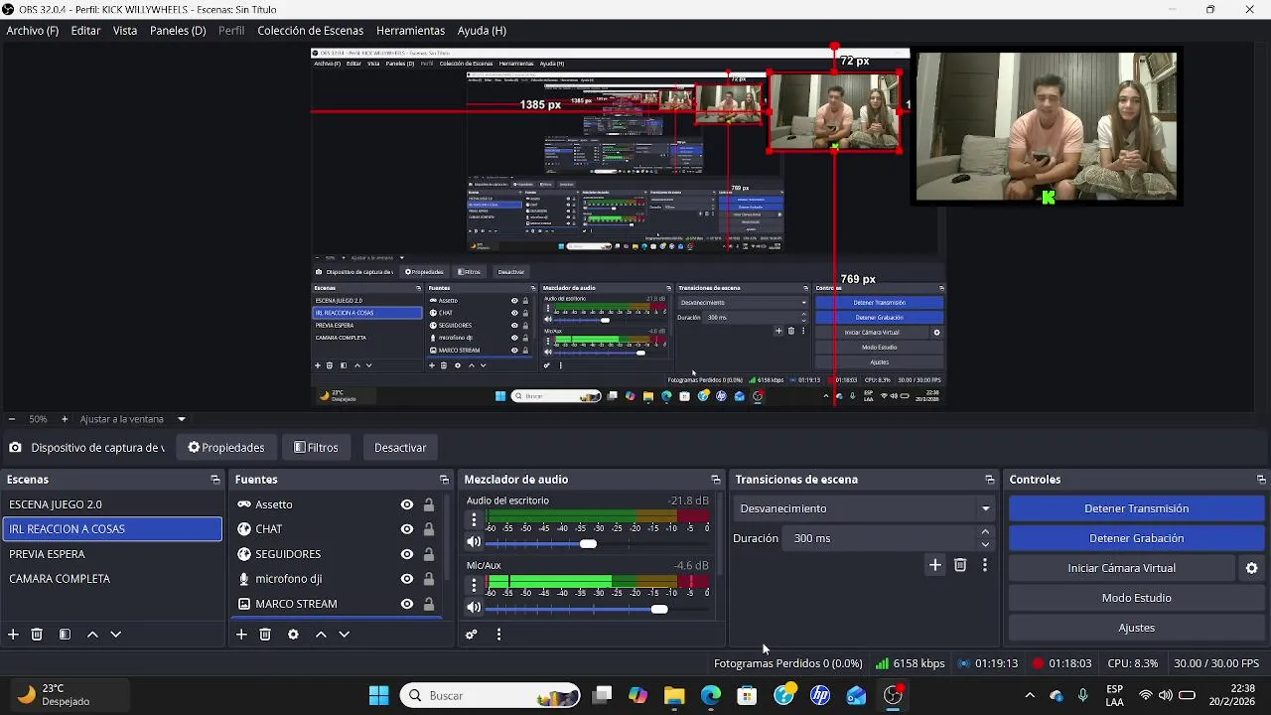The image size is (1271, 715).
Task: Adjust Audio del escritorio volume slider
Action: [x=588, y=543]
